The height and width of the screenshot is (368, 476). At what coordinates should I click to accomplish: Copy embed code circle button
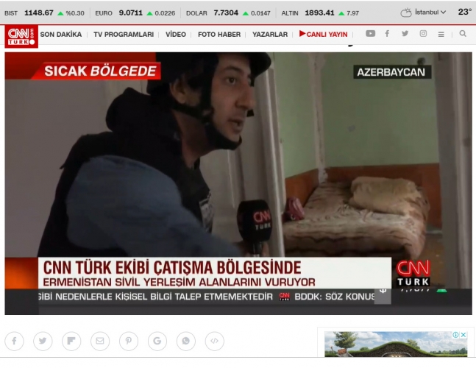215,341
